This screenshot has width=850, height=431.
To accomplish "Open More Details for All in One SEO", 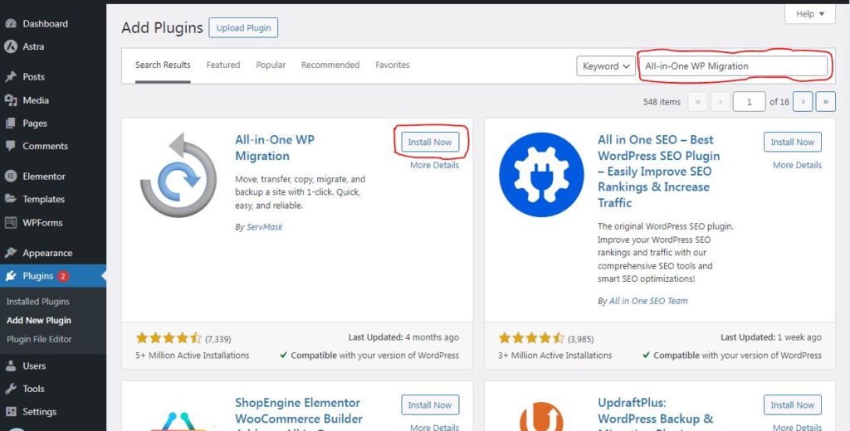I will (x=797, y=165).
